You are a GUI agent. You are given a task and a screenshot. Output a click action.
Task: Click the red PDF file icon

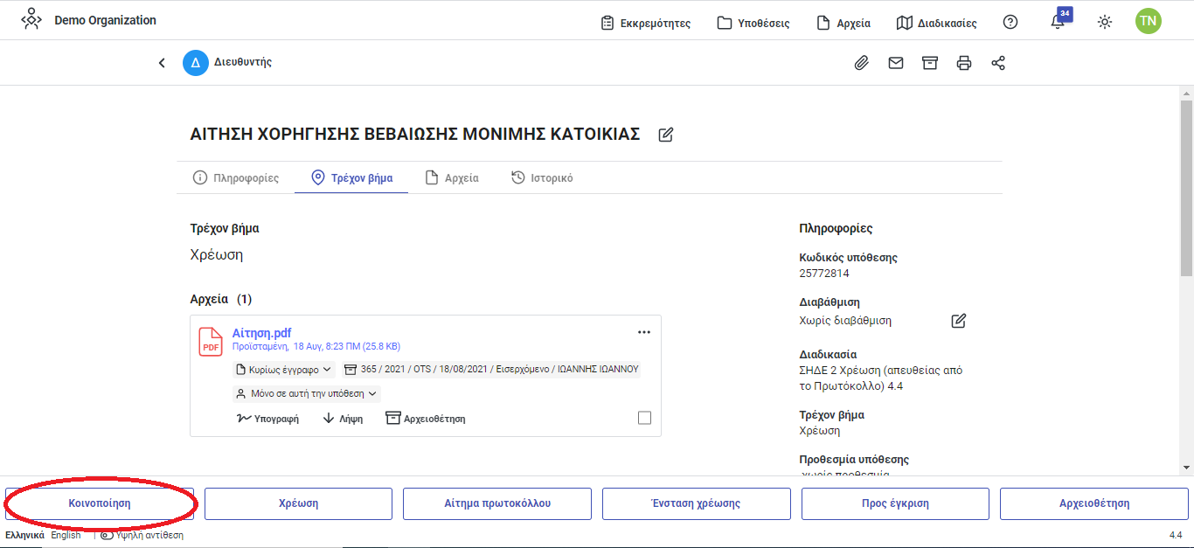pos(211,342)
